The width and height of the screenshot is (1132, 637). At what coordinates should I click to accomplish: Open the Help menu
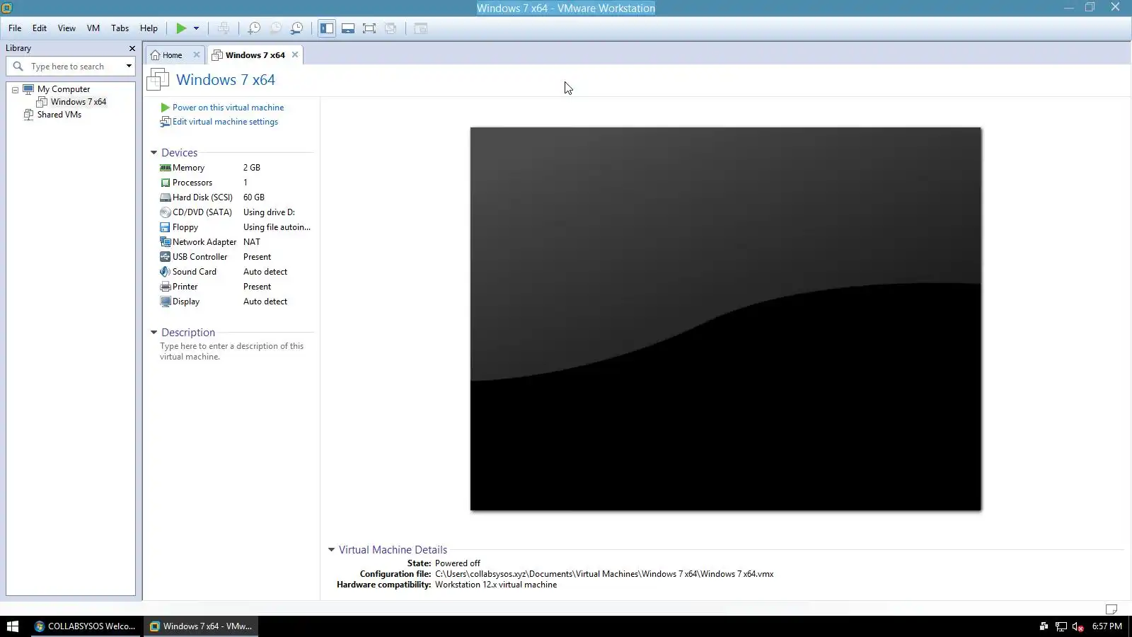149,28
